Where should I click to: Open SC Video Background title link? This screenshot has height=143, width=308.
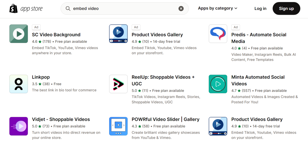point(56,35)
